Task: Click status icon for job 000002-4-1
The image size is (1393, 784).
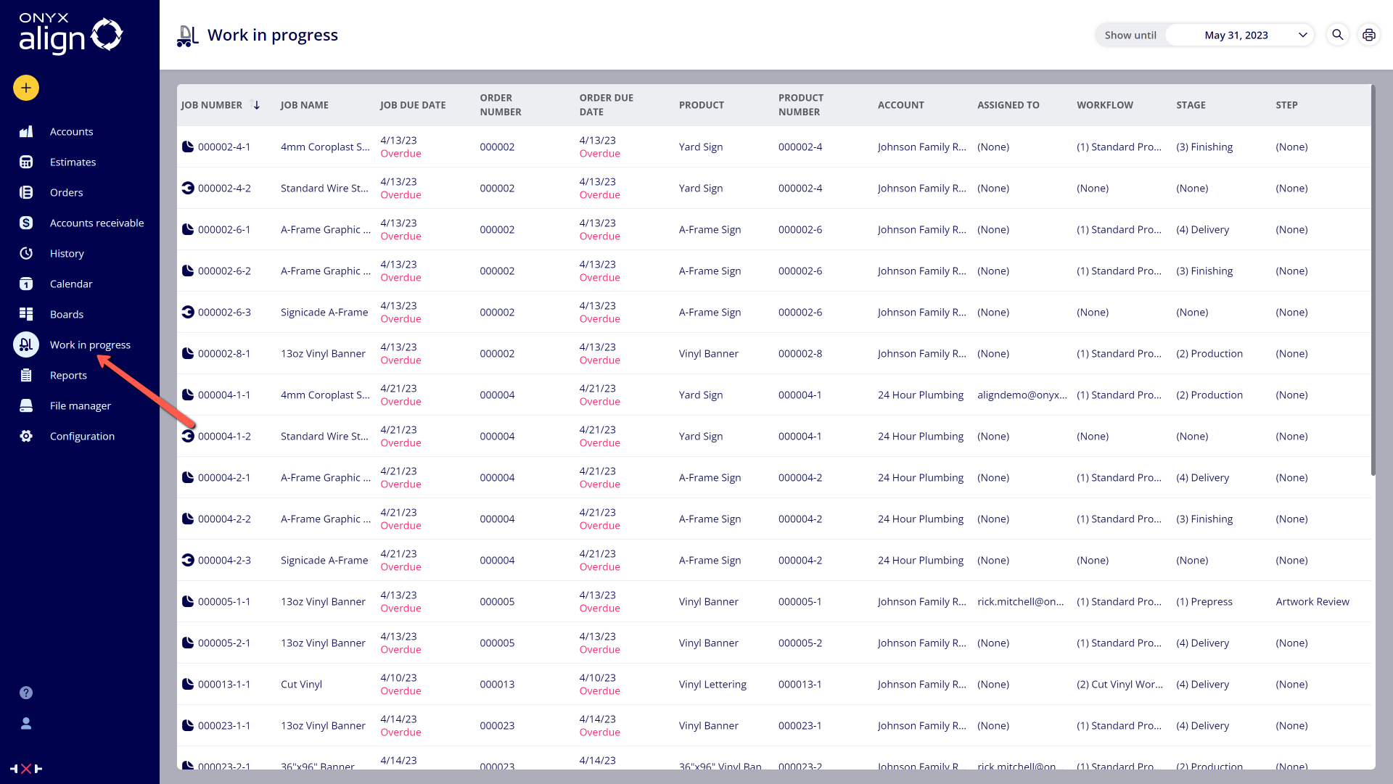Action: tap(188, 147)
